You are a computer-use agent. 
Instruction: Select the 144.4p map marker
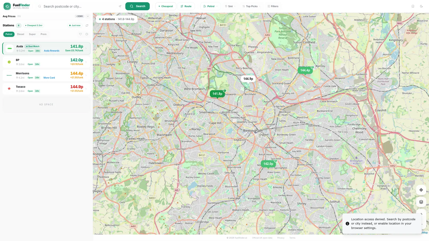coord(305,70)
